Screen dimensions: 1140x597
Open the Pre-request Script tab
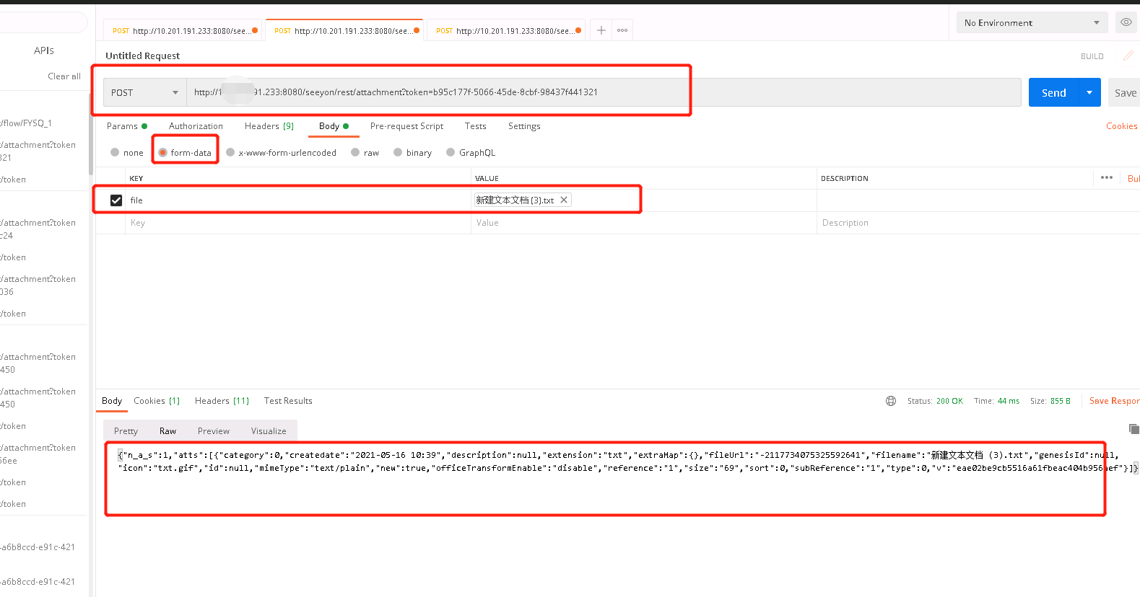[406, 125]
